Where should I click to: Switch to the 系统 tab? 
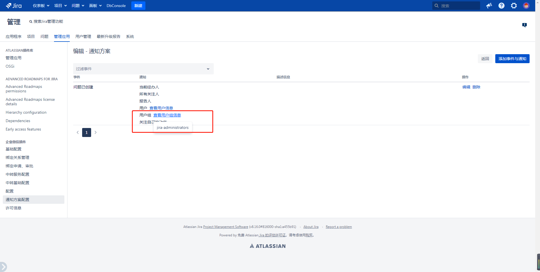click(x=130, y=36)
